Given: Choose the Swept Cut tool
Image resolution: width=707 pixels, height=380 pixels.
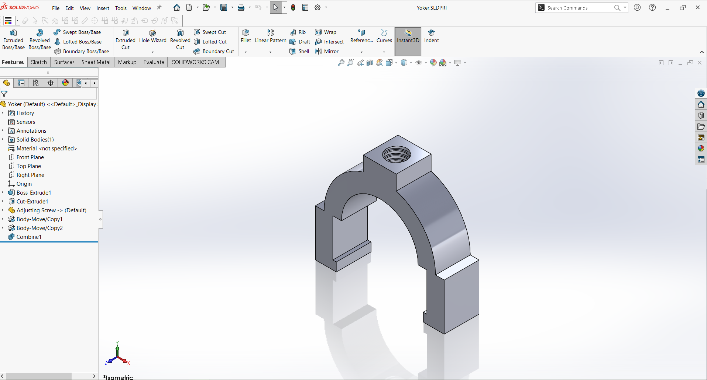Looking at the screenshot, I should click(210, 32).
